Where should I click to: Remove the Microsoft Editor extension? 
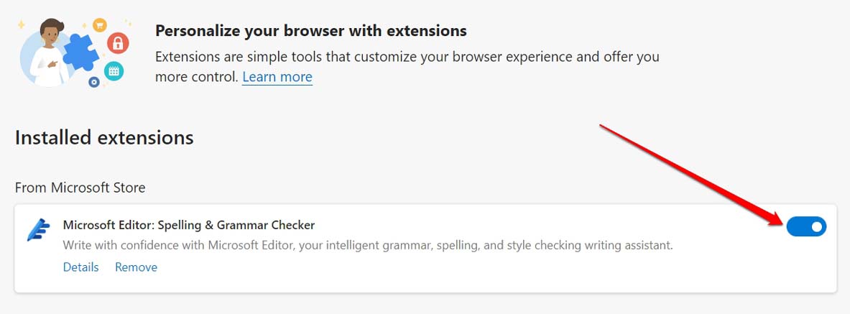(x=136, y=267)
